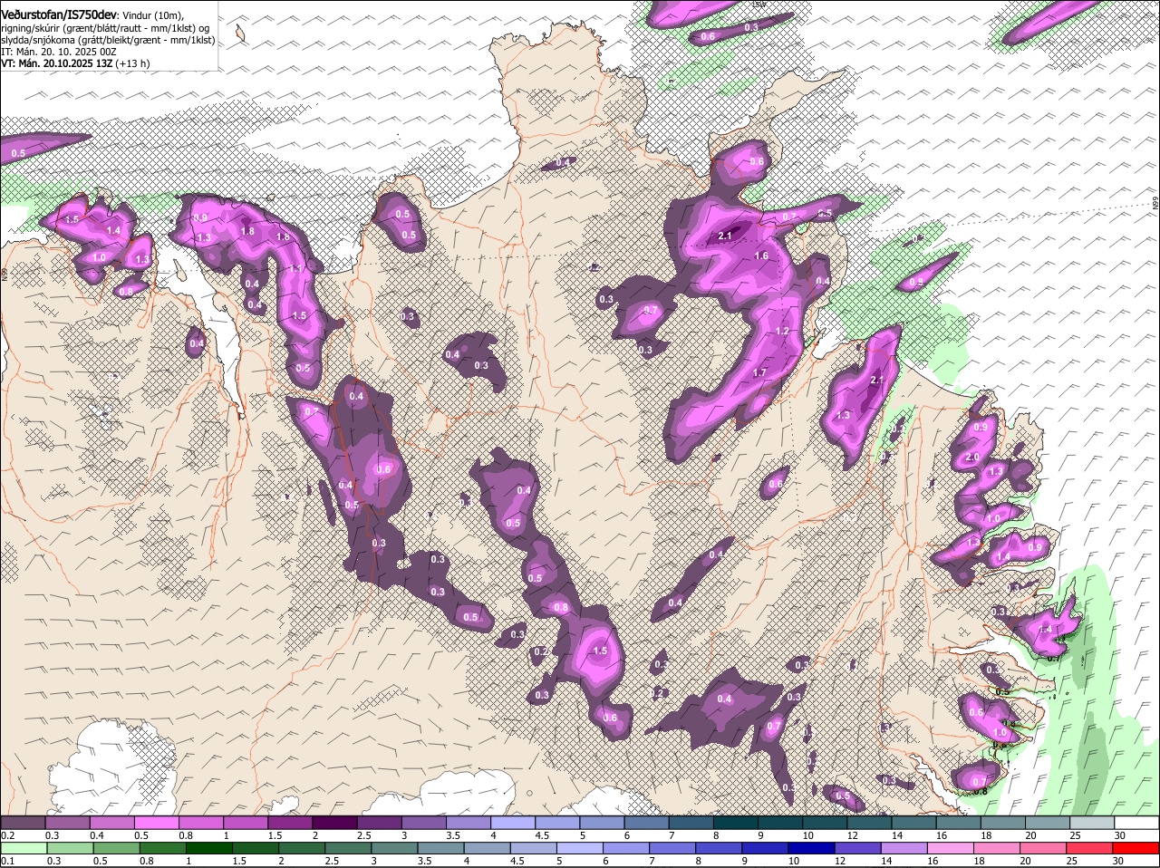
Task: Click the '0.1' tick label in the rain legend
Action: coord(7,861)
